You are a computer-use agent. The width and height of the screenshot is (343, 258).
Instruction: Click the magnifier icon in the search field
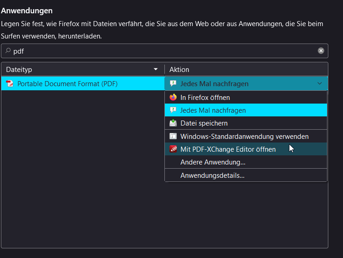(x=8, y=51)
